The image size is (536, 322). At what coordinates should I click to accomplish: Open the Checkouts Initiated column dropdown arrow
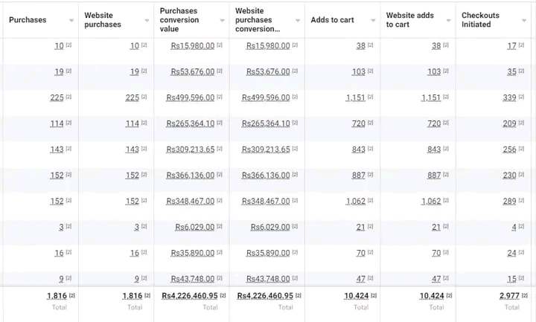(x=525, y=21)
